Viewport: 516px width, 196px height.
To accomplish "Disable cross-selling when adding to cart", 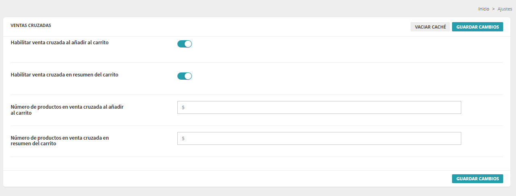I will 185,44.
